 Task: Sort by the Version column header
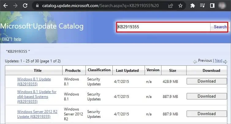pyautogui.click(x=153, y=70)
